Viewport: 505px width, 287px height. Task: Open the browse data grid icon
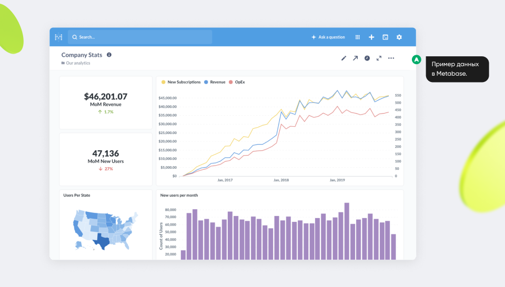358,37
